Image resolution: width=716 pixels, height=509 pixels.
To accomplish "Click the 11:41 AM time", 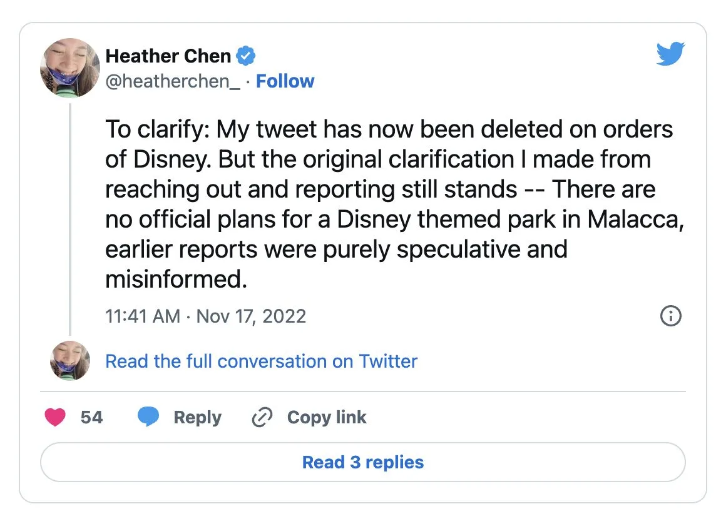I will pos(143,316).
